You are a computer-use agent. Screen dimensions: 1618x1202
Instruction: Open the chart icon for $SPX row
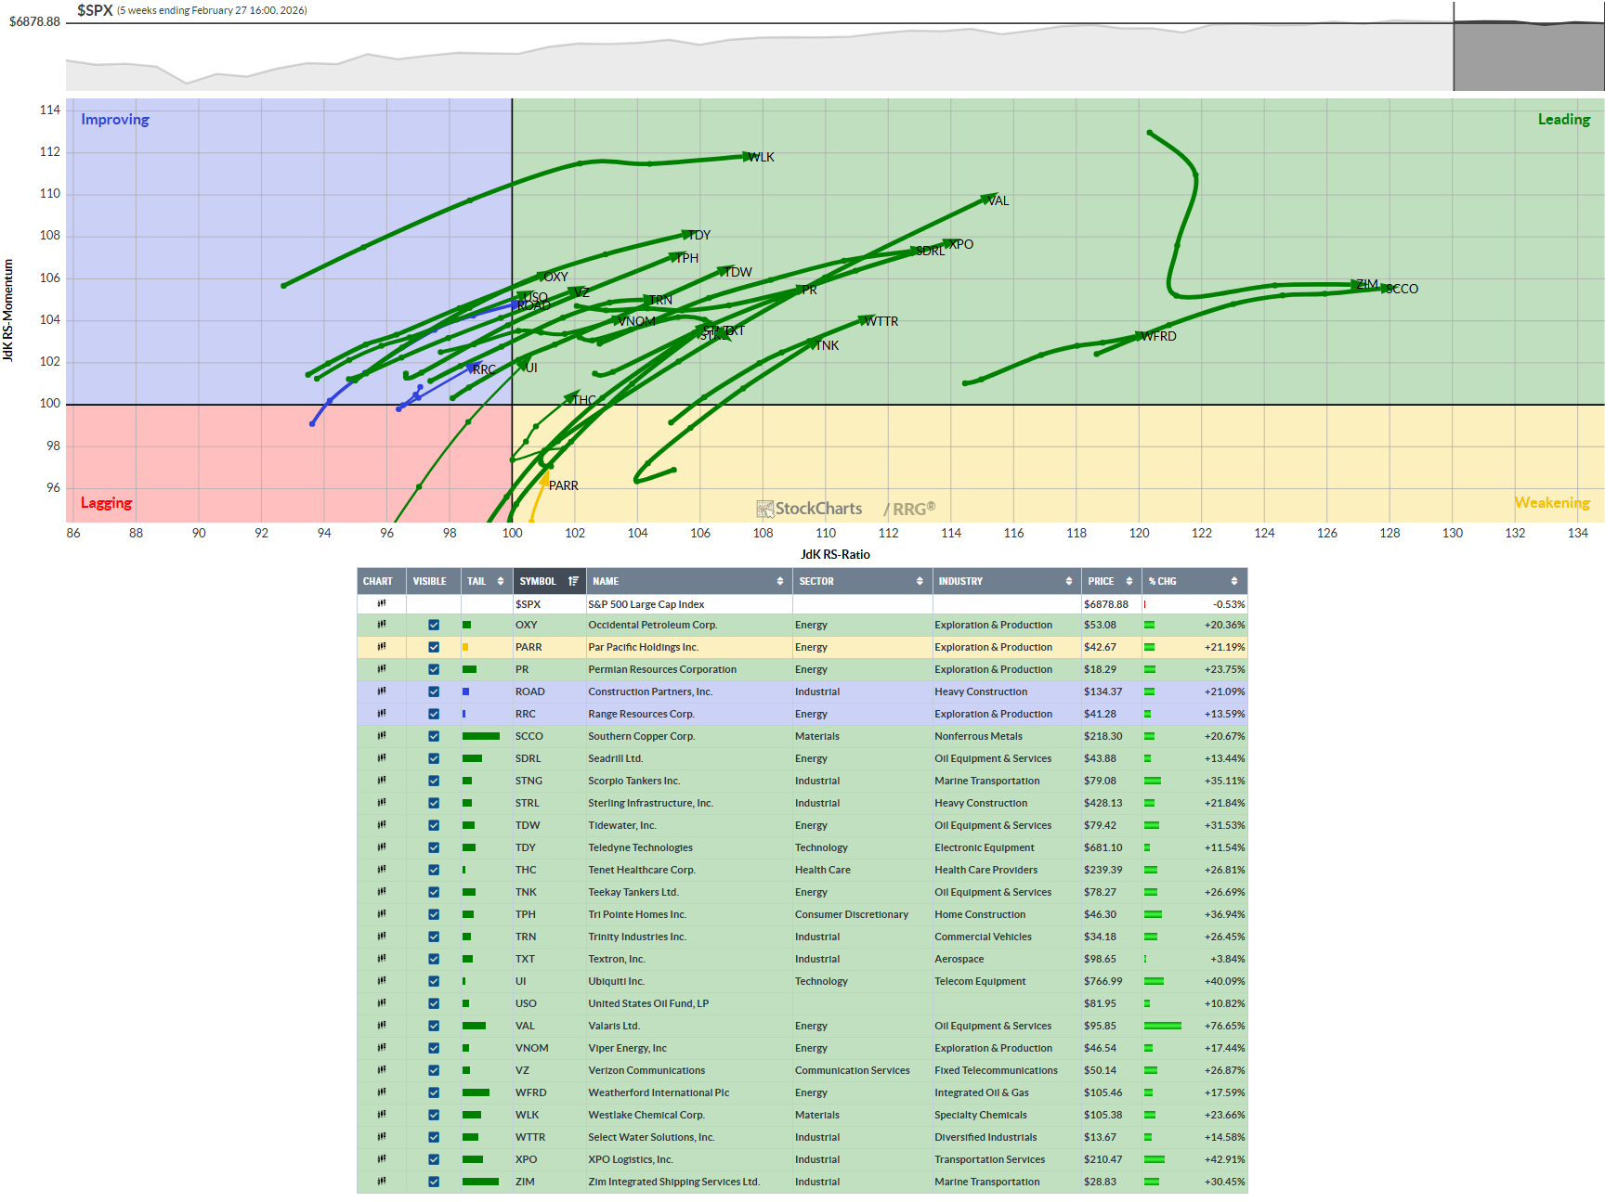tap(382, 603)
